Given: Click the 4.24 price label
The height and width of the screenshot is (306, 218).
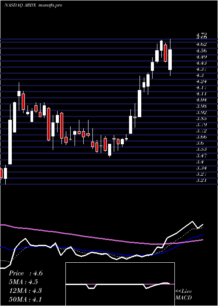Looking at the screenshot, I should 201,81.
